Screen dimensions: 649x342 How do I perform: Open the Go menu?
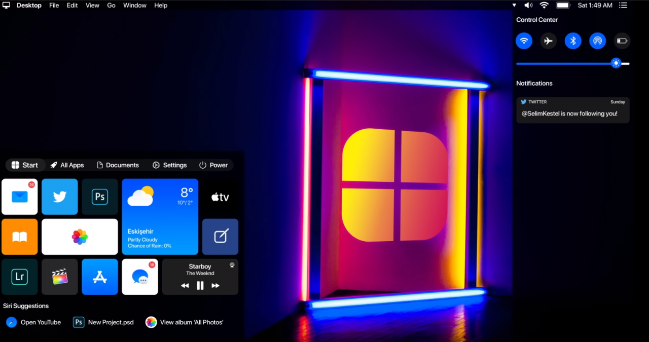(112, 5)
